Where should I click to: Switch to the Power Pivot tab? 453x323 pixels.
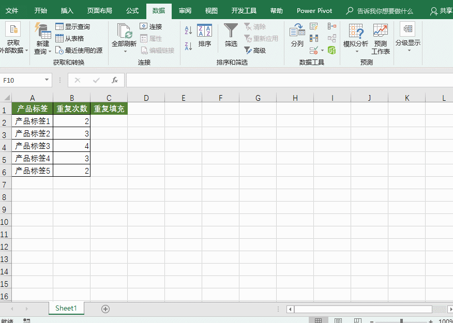[314, 11]
